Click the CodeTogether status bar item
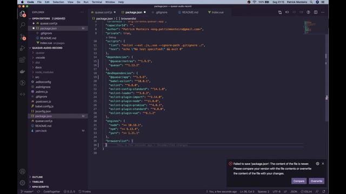Screen dimensions: 346x194 point(52,192)
